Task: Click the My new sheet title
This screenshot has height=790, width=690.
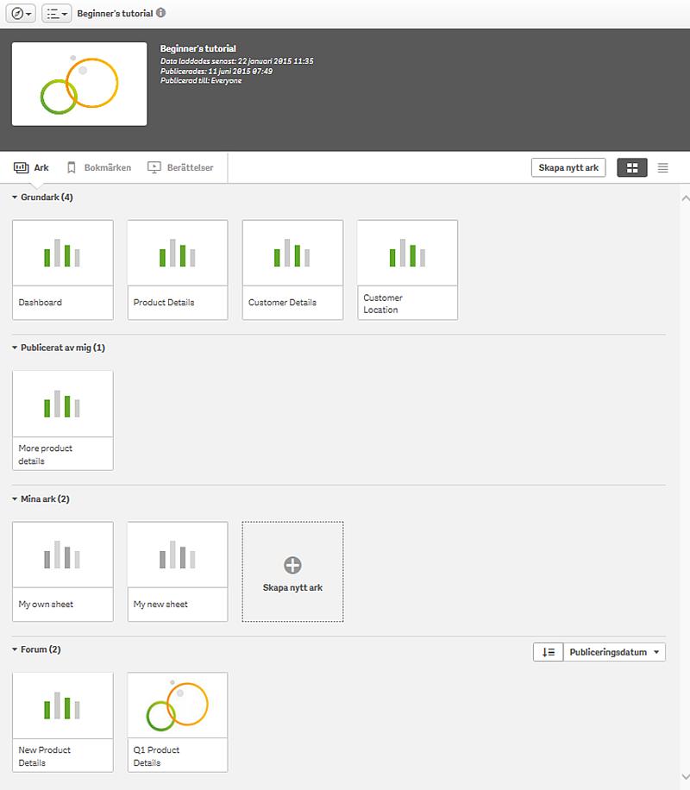Action: [x=160, y=604]
